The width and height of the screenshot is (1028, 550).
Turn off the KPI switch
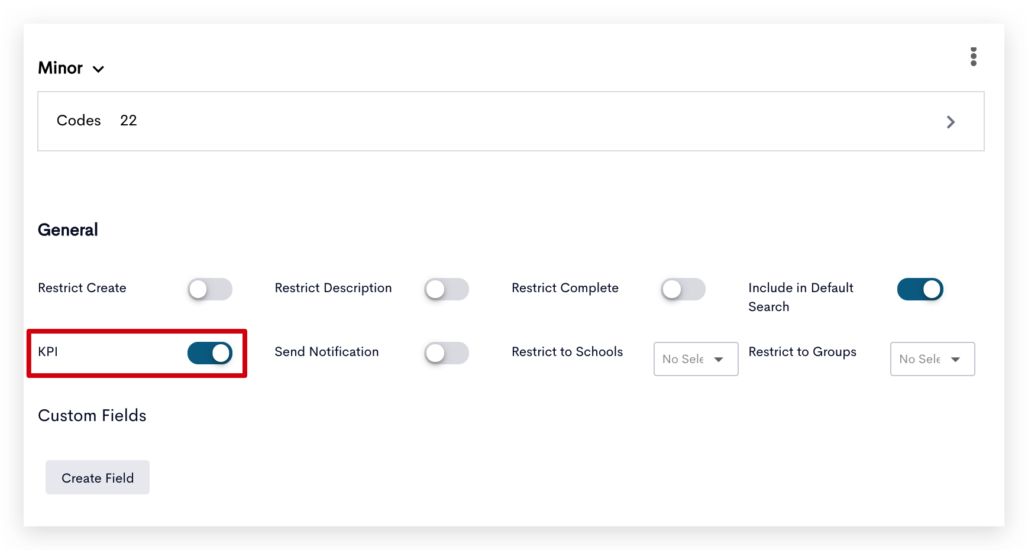tap(210, 353)
